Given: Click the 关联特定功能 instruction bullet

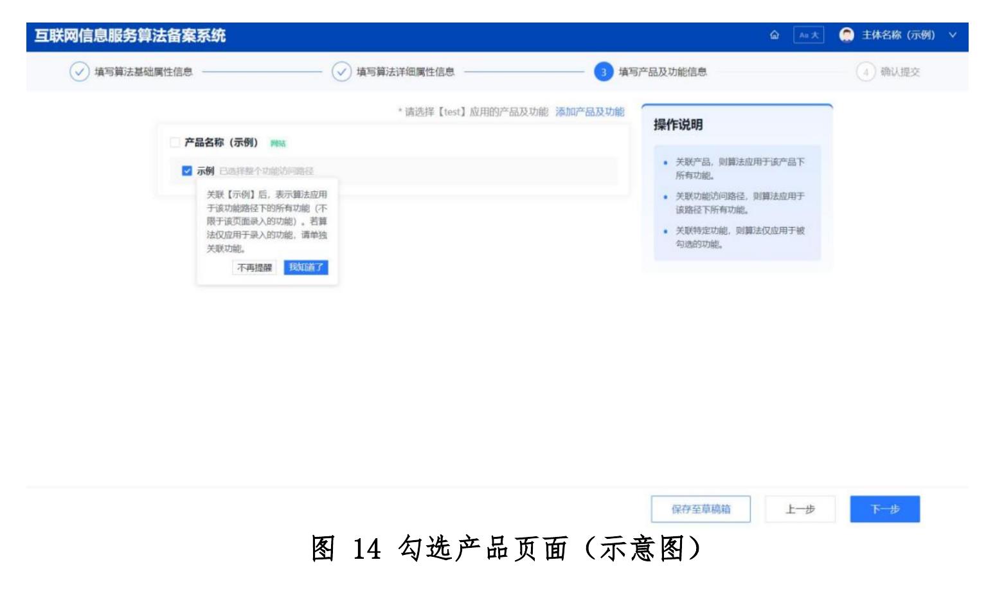Looking at the screenshot, I should pos(739,237).
